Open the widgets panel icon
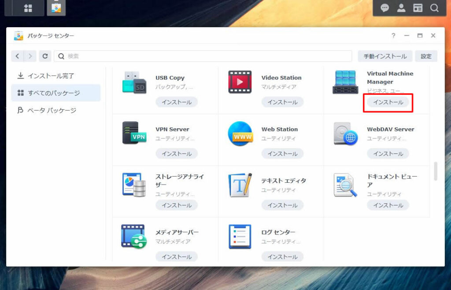The width and height of the screenshot is (451, 290). tap(418, 8)
